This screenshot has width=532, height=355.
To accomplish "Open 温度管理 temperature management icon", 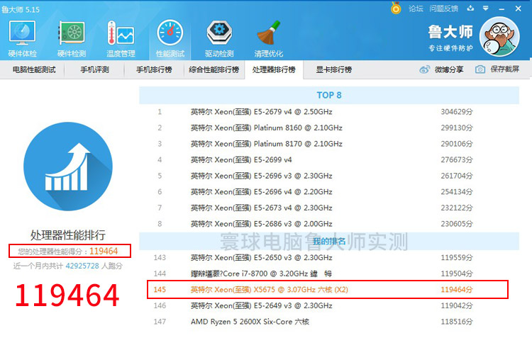I will [121, 39].
